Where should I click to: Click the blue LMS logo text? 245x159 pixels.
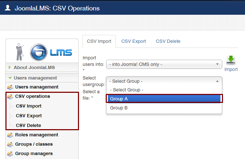click(x=61, y=53)
